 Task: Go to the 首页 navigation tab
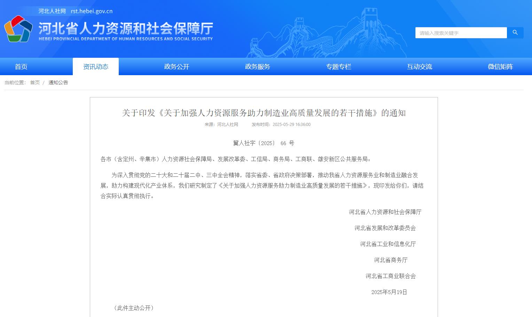coord(21,66)
